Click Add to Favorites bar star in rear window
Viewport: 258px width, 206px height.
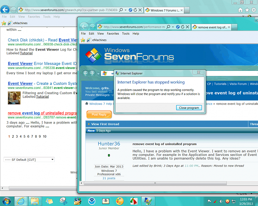point(4,23)
